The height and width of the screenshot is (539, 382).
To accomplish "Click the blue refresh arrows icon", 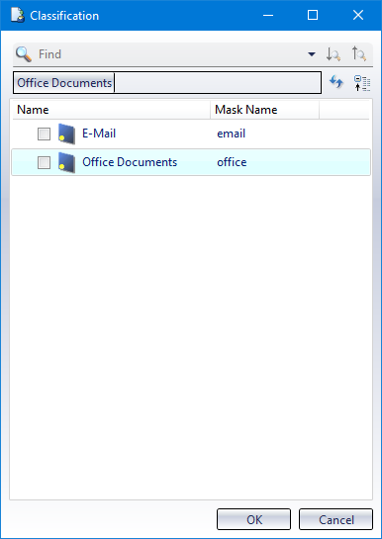I will click(336, 82).
